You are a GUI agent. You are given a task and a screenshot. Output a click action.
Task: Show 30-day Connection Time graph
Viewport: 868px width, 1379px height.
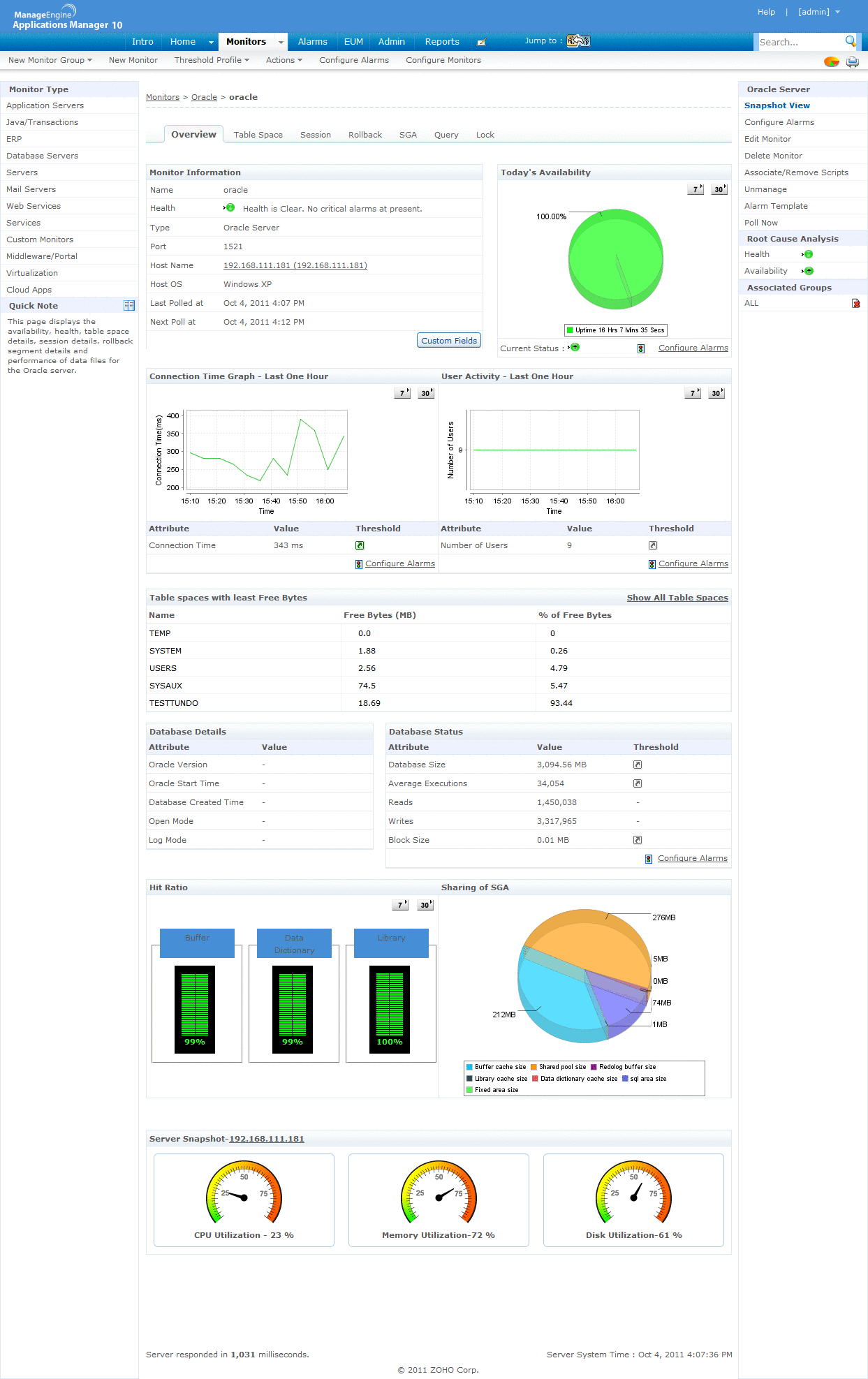(426, 393)
